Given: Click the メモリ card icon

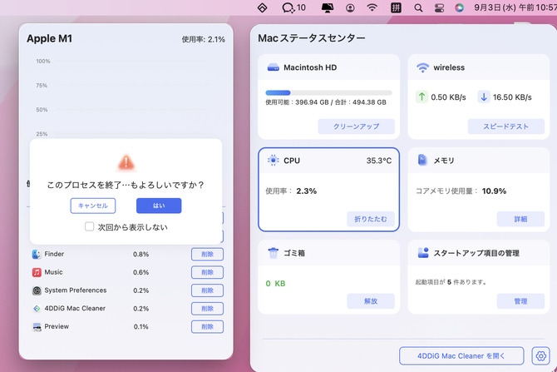Looking at the screenshot, I should pos(422,161).
